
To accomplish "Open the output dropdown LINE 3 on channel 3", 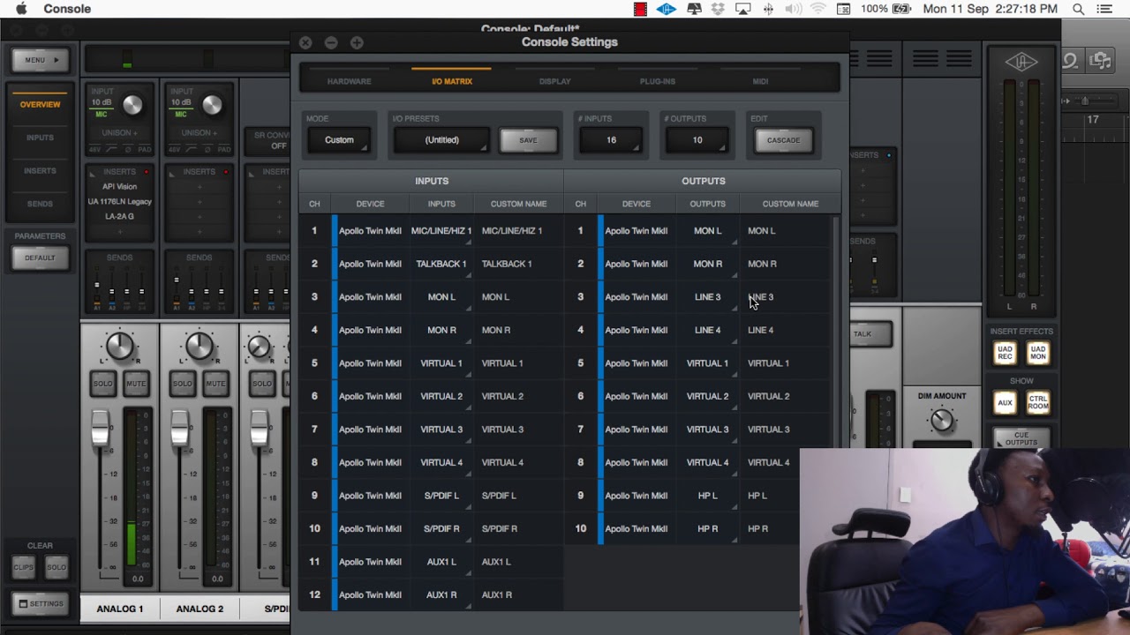I will (707, 297).
